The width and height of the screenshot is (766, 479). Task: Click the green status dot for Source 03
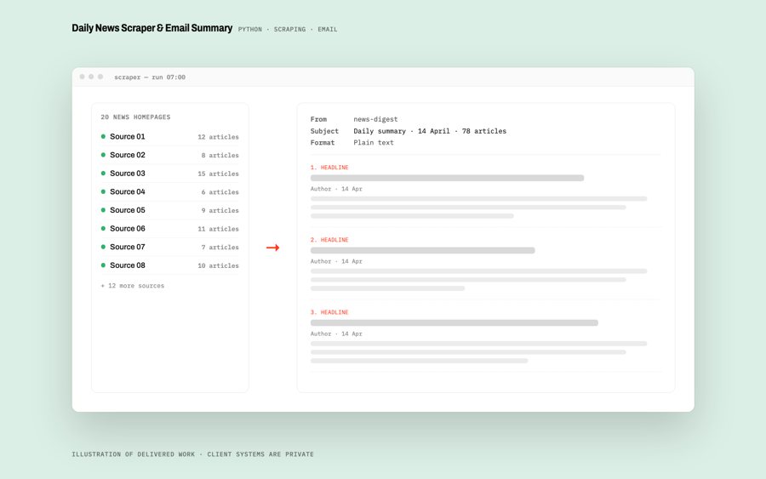click(103, 174)
